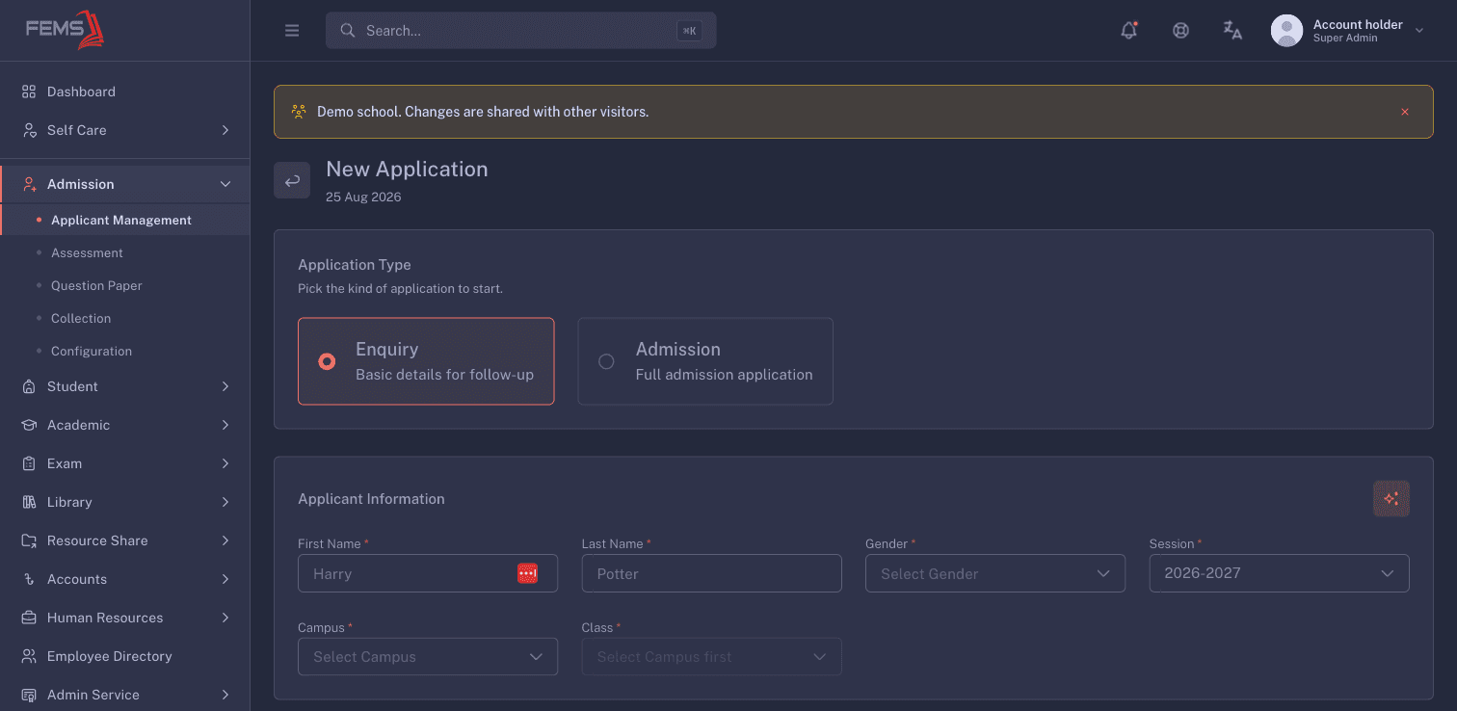Click the Self Care sidebar icon
The image size is (1457, 711).
(29, 130)
